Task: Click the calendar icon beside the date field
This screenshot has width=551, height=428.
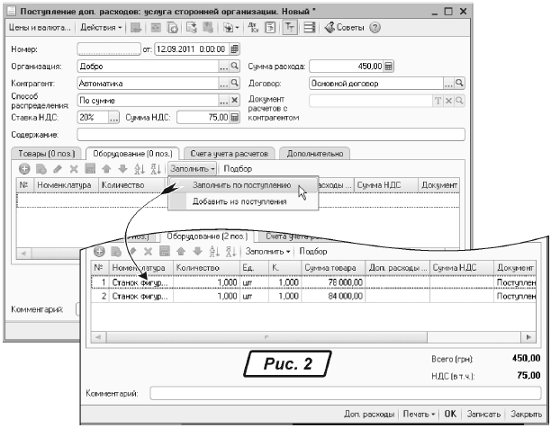Action: [235, 49]
